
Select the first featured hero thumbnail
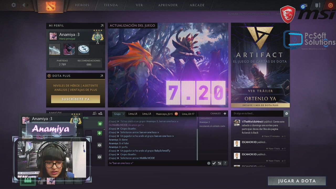pos(55,49)
